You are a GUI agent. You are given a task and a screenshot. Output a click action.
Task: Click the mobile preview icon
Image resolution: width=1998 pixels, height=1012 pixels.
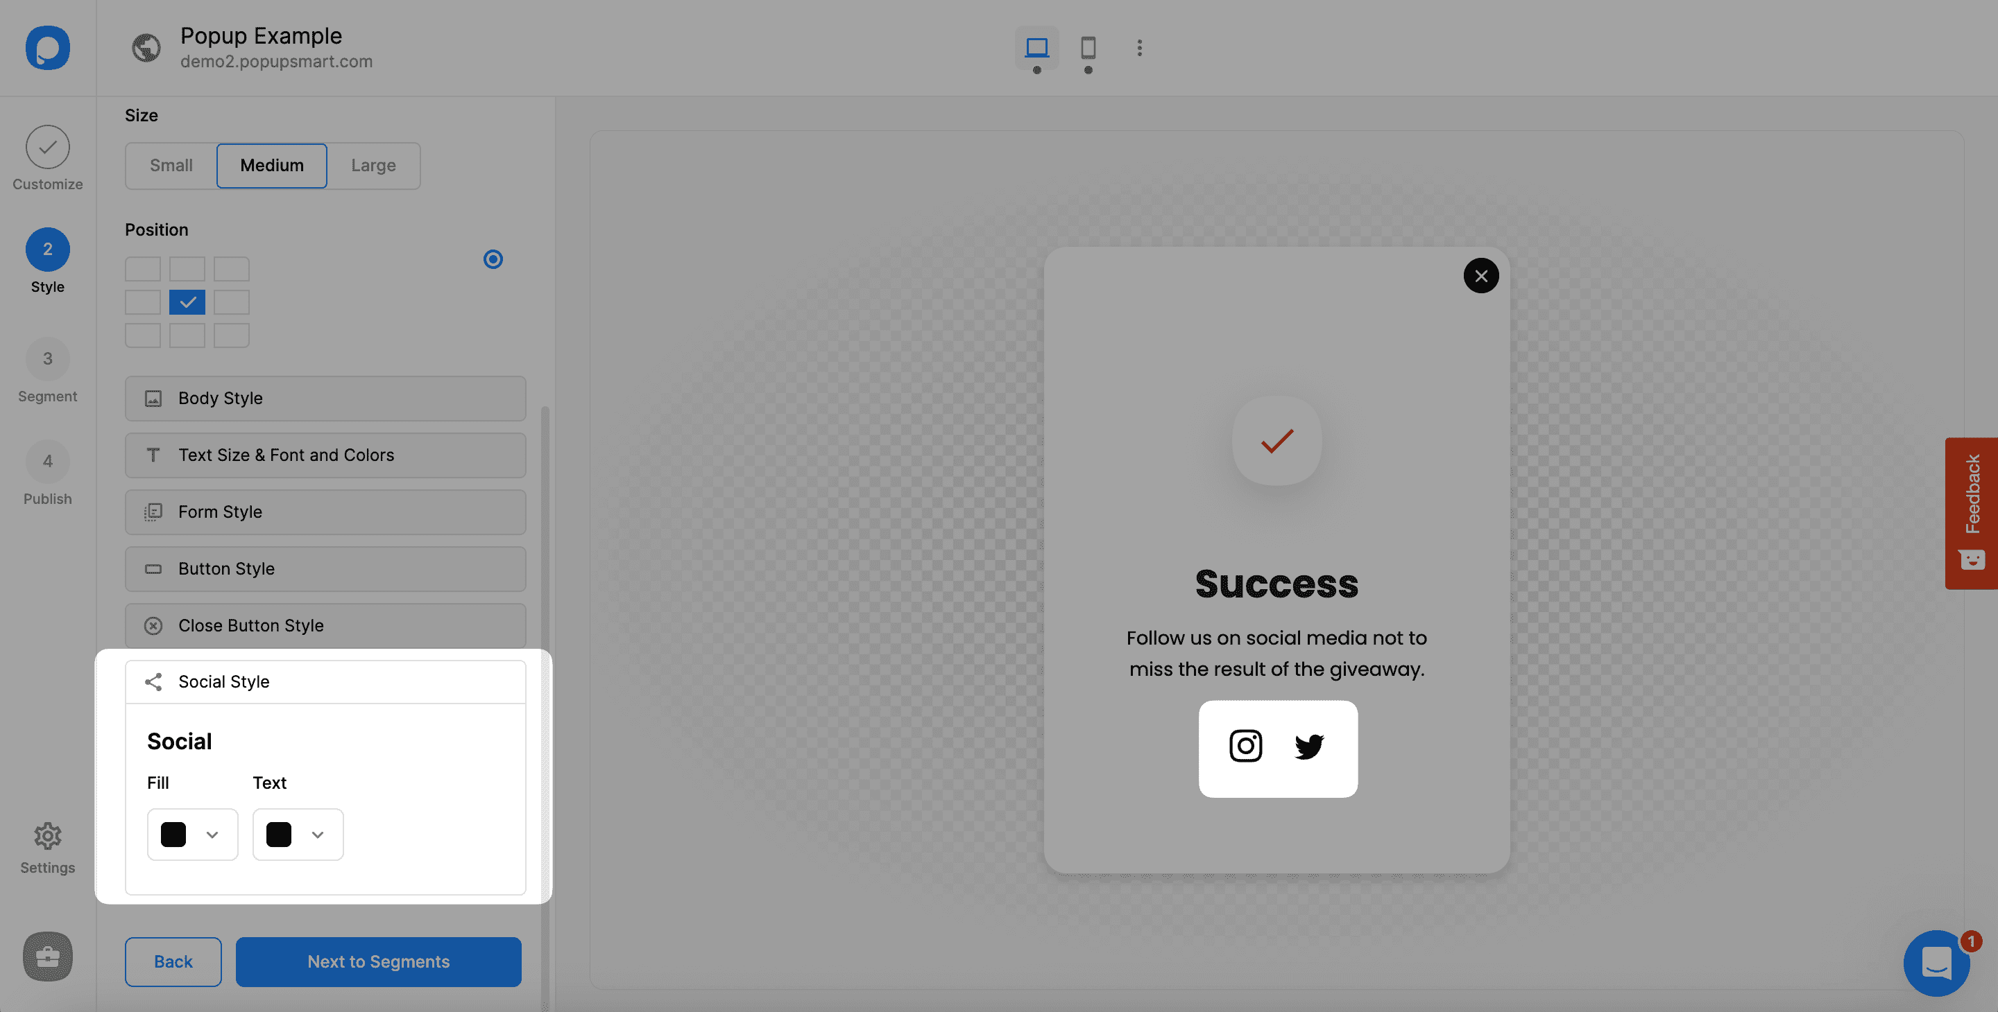tap(1088, 48)
